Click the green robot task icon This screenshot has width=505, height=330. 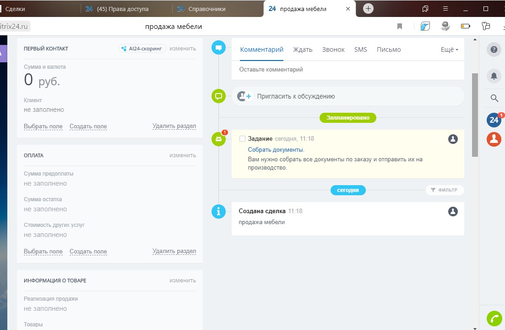218,139
